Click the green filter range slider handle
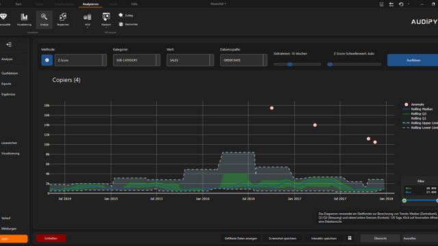The image size is (438, 246). click(404, 200)
